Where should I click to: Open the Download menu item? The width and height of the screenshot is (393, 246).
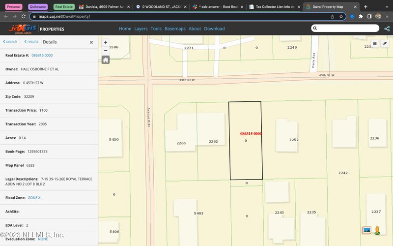pyautogui.click(x=214, y=29)
